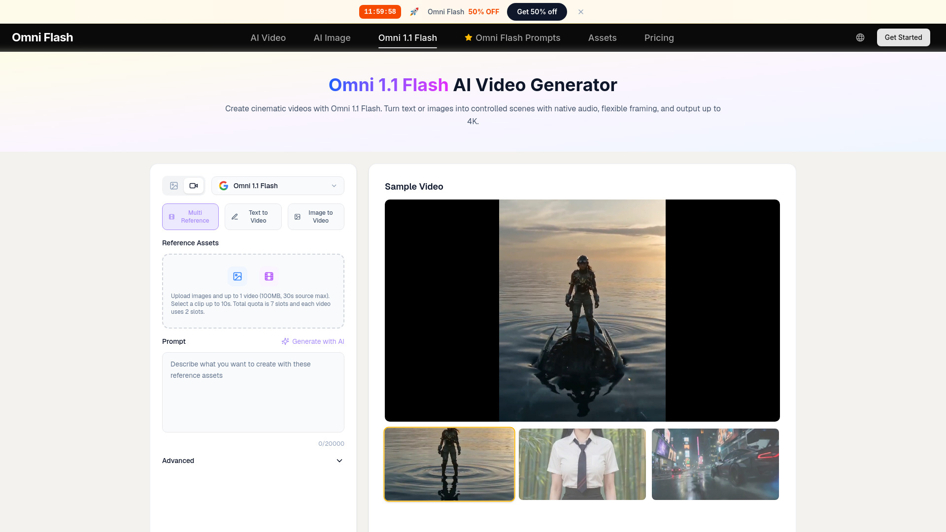Click the Google logo in model selector
Image resolution: width=946 pixels, height=532 pixels.
[x=224, y=186]
